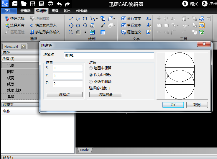Open a file with the folder icon
Screen dimensions: 217x159
coord(24,4)
